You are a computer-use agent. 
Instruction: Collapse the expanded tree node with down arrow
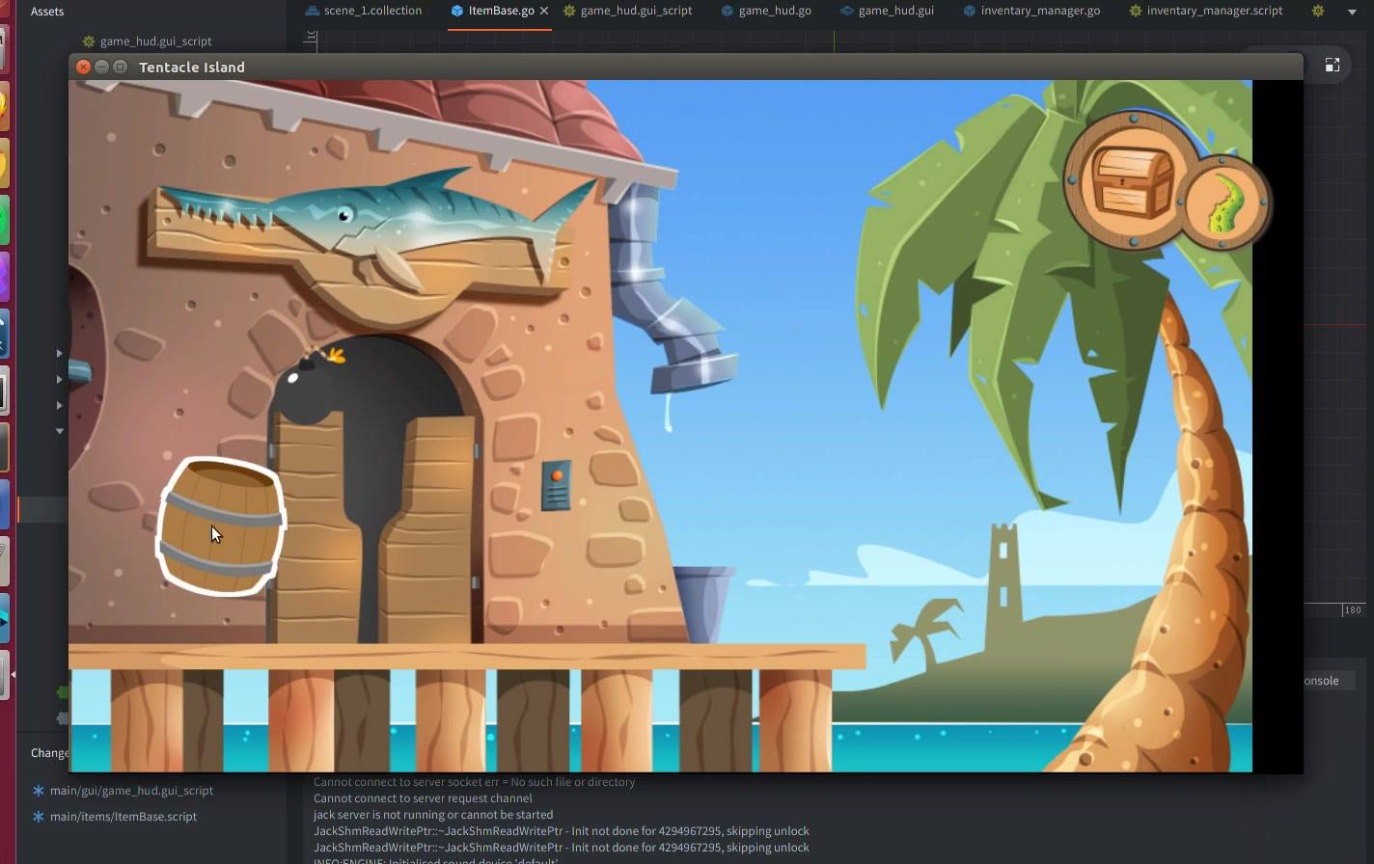[x=58, y=431]
